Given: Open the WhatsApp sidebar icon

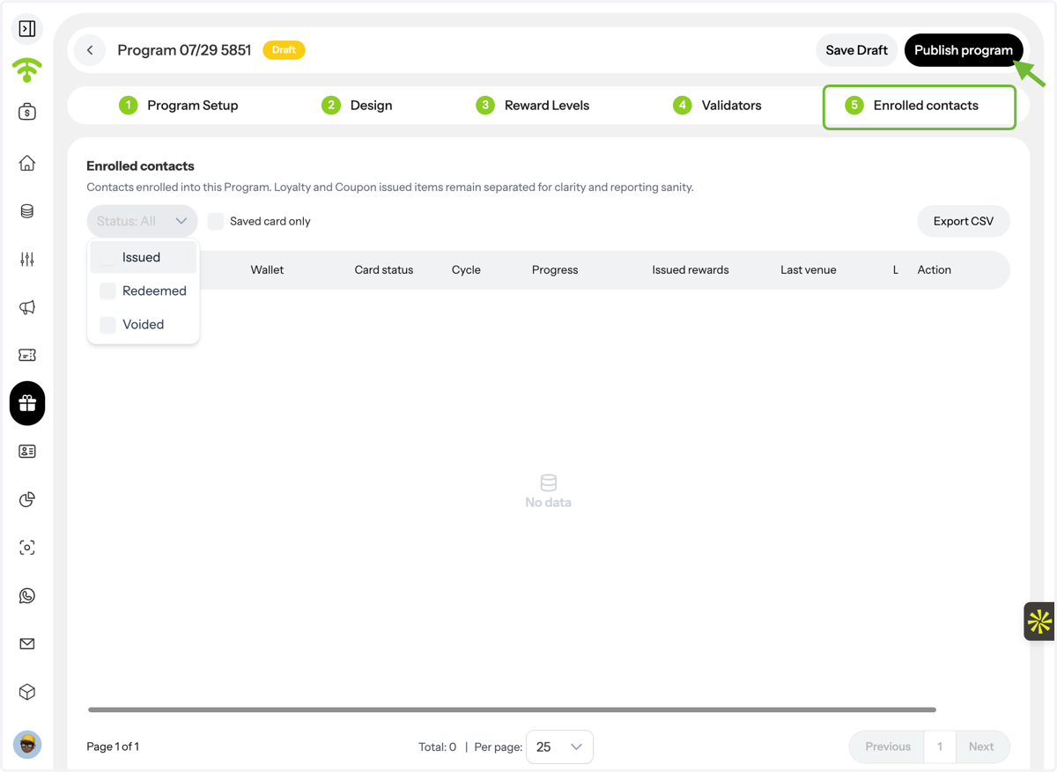Looking at the screenshot, I should point(27,596).
